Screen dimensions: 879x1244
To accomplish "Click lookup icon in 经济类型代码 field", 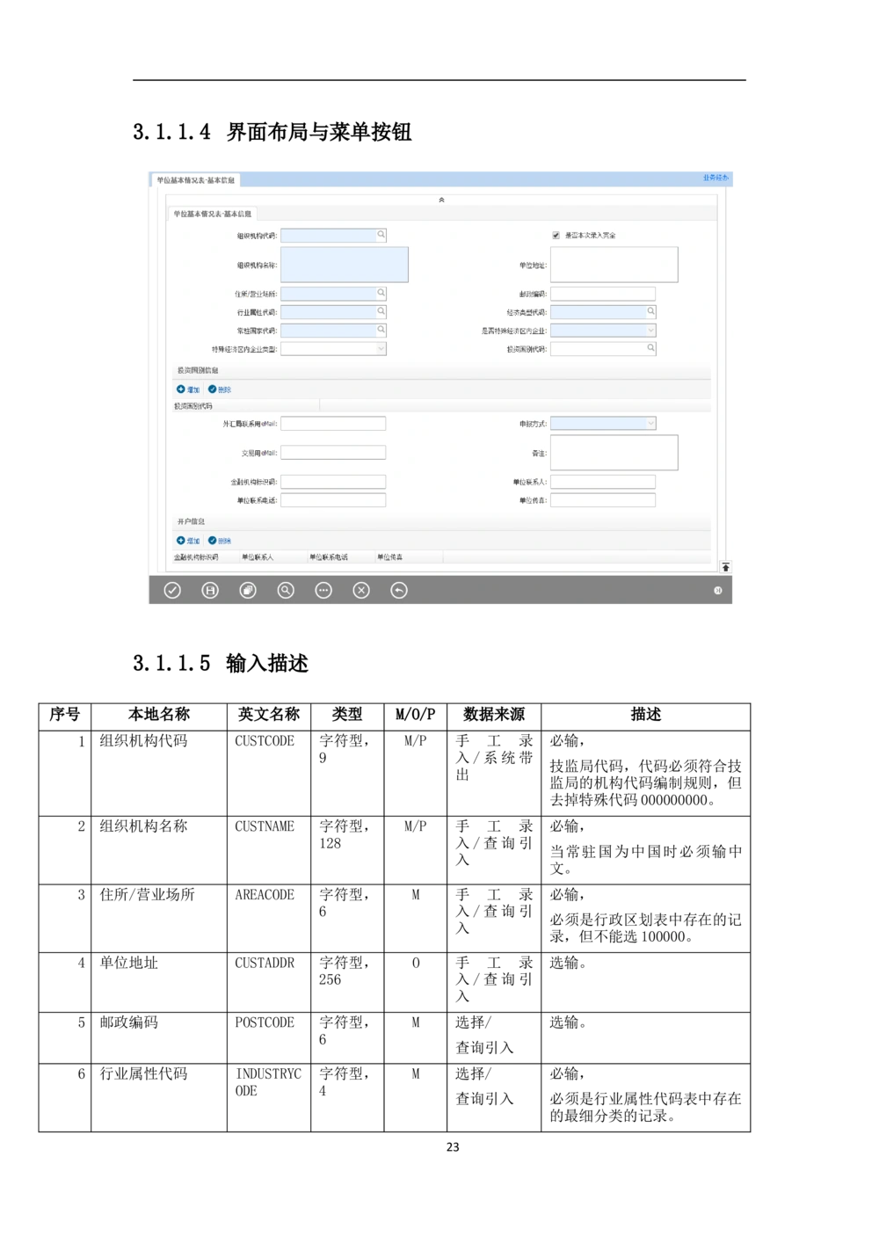I will coord(650,311).
